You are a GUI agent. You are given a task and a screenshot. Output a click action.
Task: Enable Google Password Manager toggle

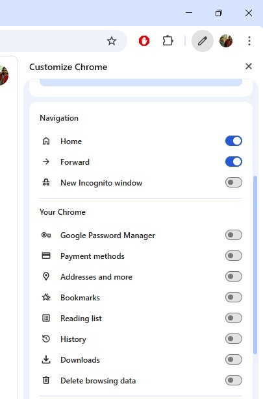234,235
